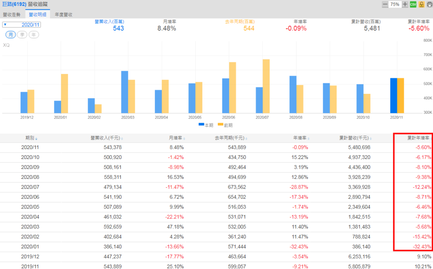Sort table by 期別 column arrow
The image size is (433, 269).
pyautogui.click(x=36, y=139)
